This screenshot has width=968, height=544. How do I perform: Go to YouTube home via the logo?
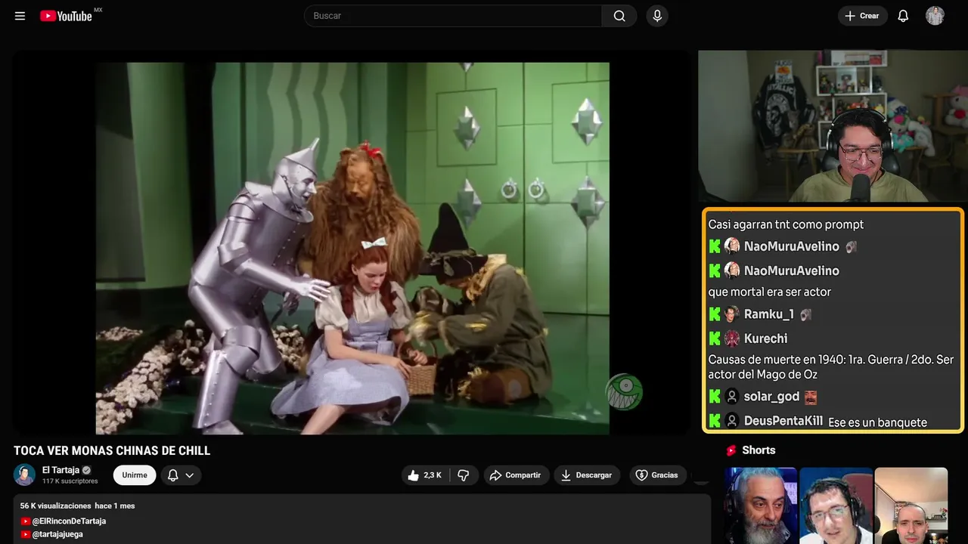pyautogui.click(x=67, y=16)
